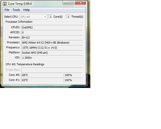The width and height of the screenshot is (161, 129).
Task: Maximize the Core Temp window
Action: point(72,3)
